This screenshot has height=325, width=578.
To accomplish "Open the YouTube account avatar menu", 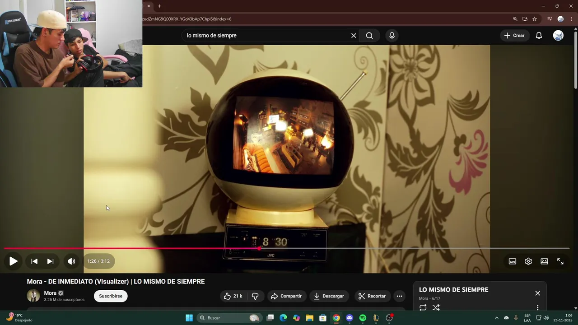I will (558, 36).
